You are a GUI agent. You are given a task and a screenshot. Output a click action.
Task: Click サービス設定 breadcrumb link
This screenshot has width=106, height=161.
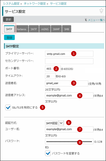[x=58, y=4]
